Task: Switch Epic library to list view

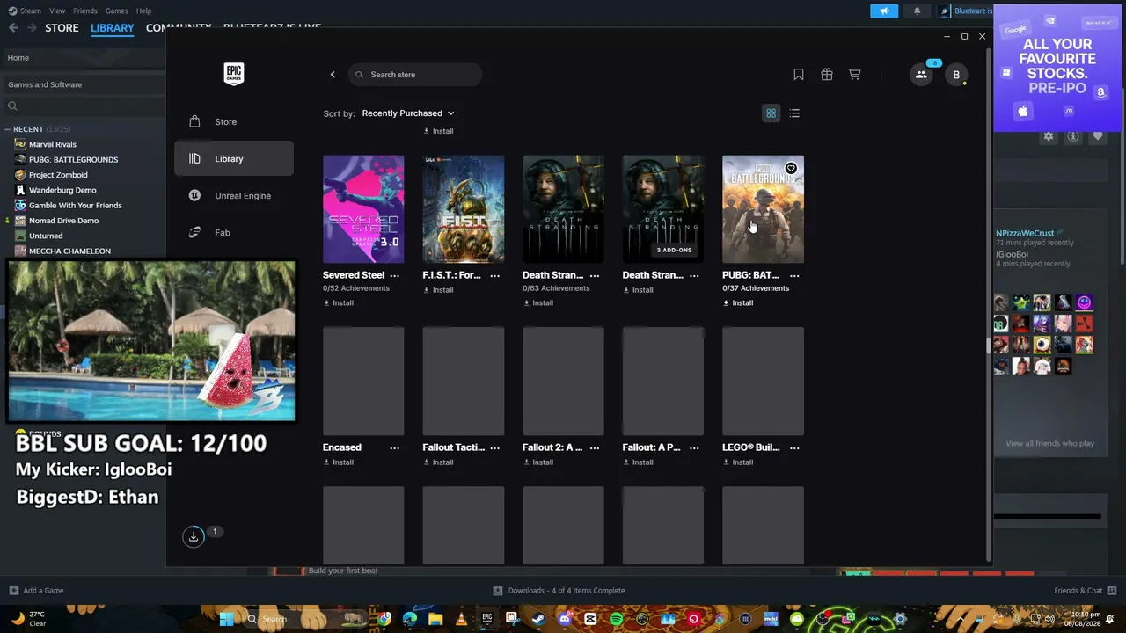Action: pos(794,113)
